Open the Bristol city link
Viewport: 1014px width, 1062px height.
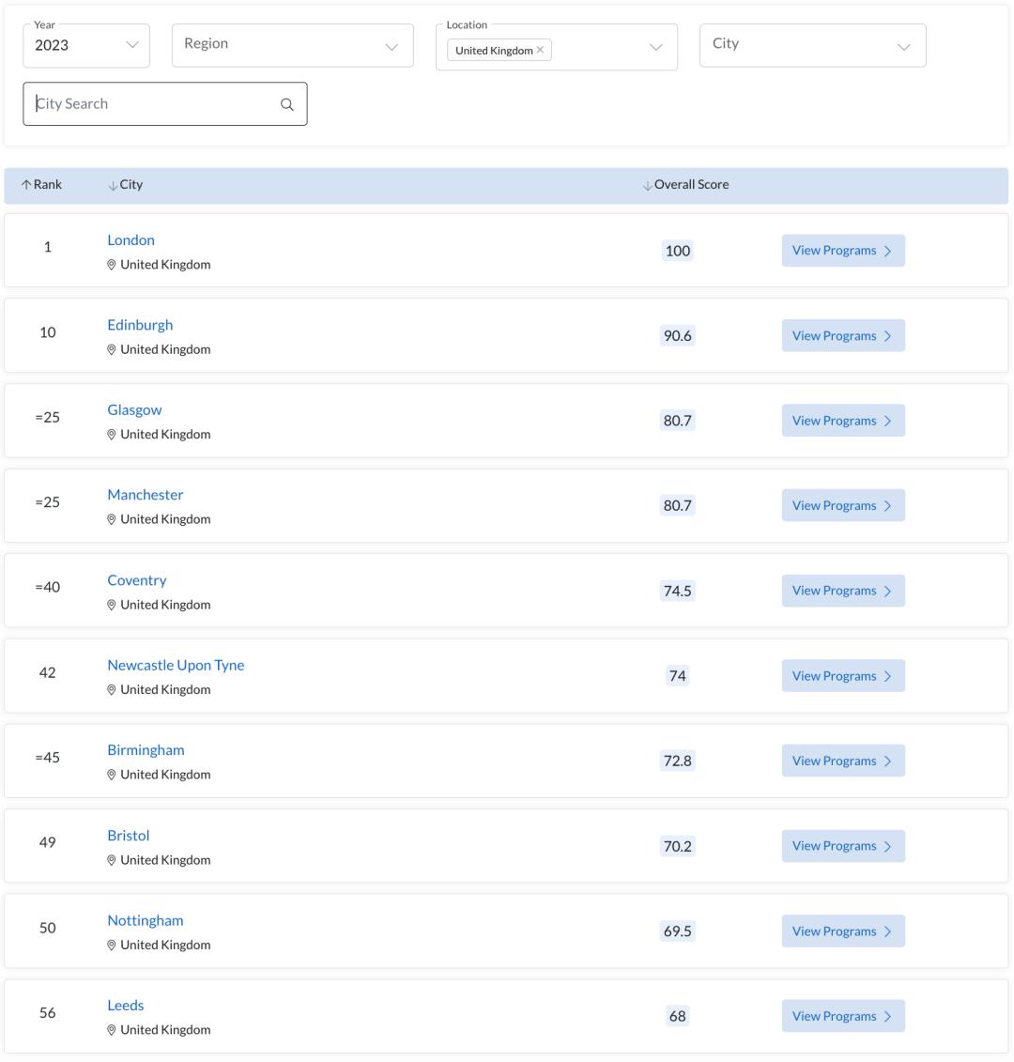pos(129,836)
